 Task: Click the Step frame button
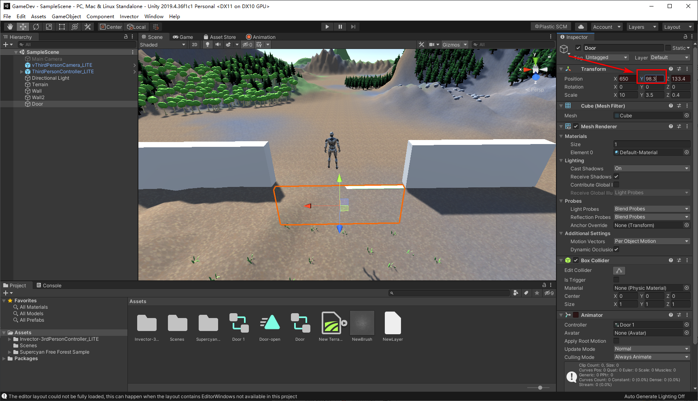coord(353,27)
